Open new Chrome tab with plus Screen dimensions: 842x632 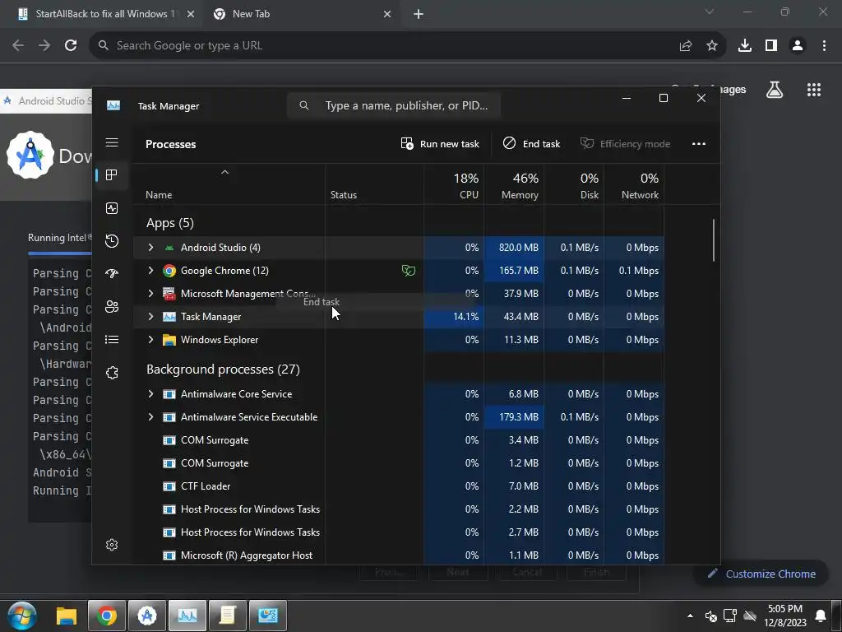coord(419,14)
